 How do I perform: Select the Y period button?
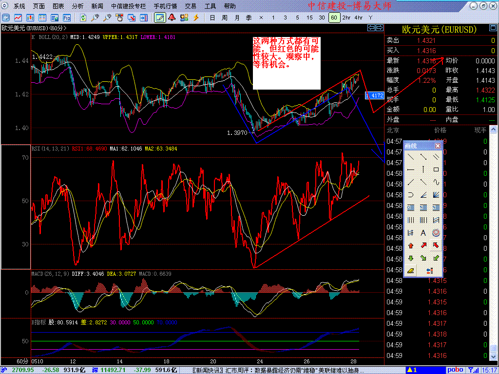[x=370, y=18]
